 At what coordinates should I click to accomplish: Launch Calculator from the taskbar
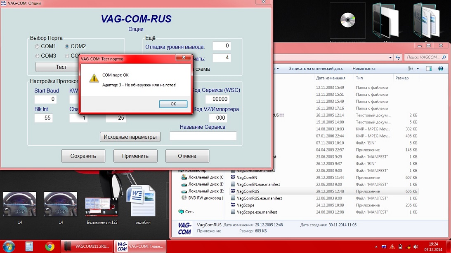click(29, 246)
